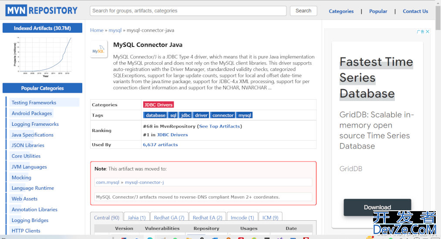
Task: Open JVM Languages category
Action: (x=29, y=167)
